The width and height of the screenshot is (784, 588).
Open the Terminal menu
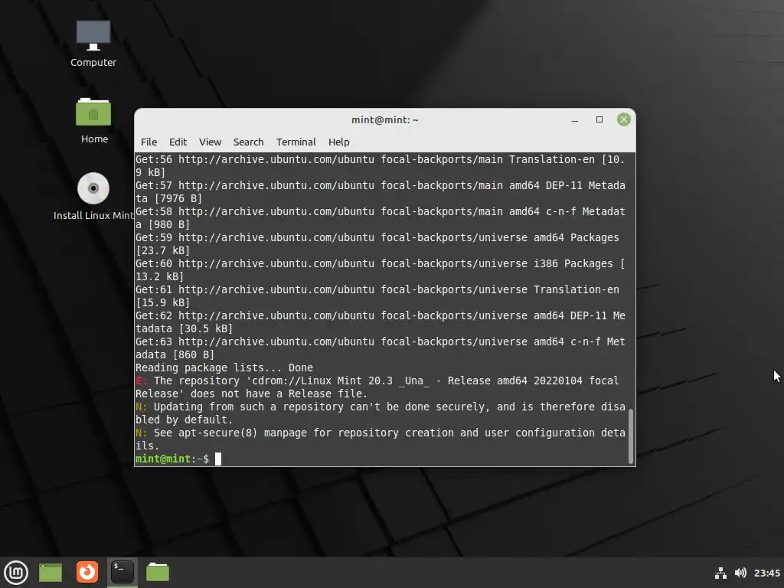(x=296, y=142)
